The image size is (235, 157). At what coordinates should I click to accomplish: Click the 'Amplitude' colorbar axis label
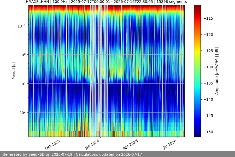tap(217, 71)
